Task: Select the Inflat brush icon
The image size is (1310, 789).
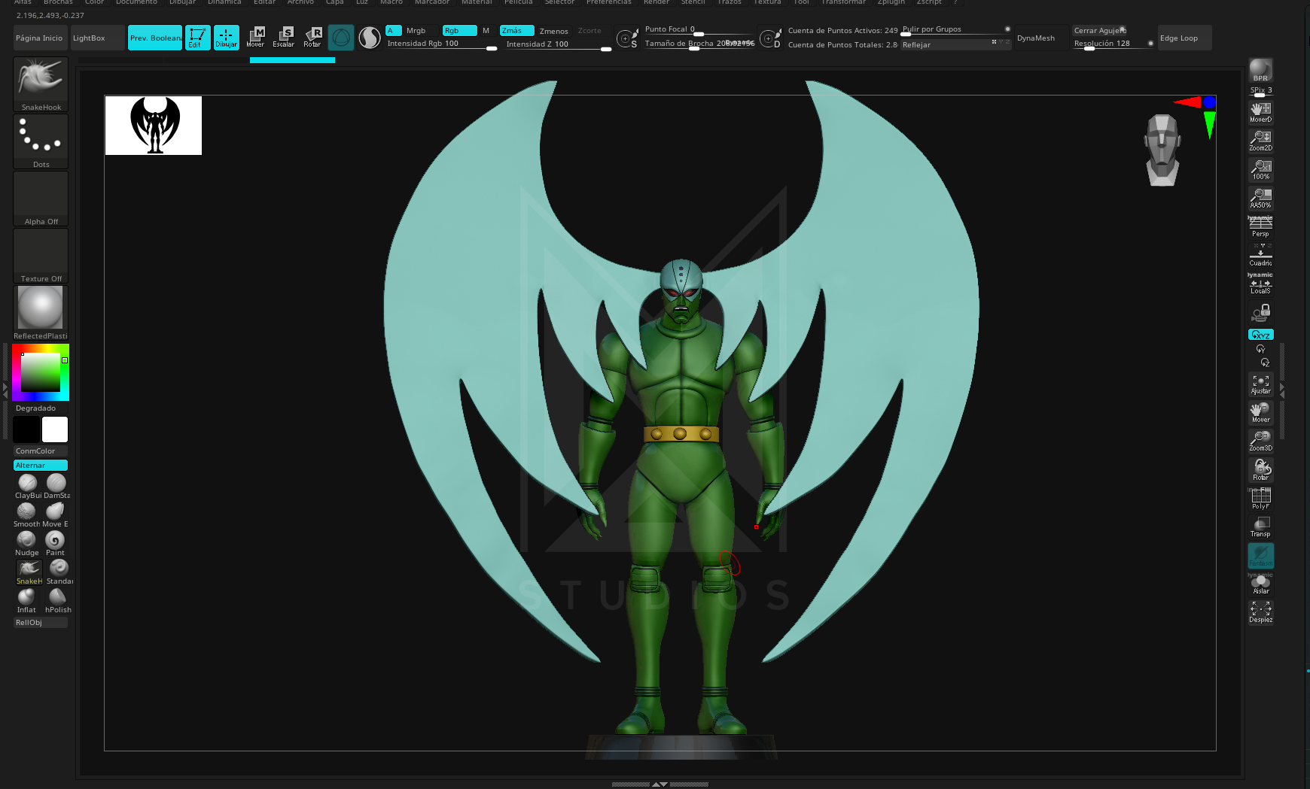Action: (26, 597)
